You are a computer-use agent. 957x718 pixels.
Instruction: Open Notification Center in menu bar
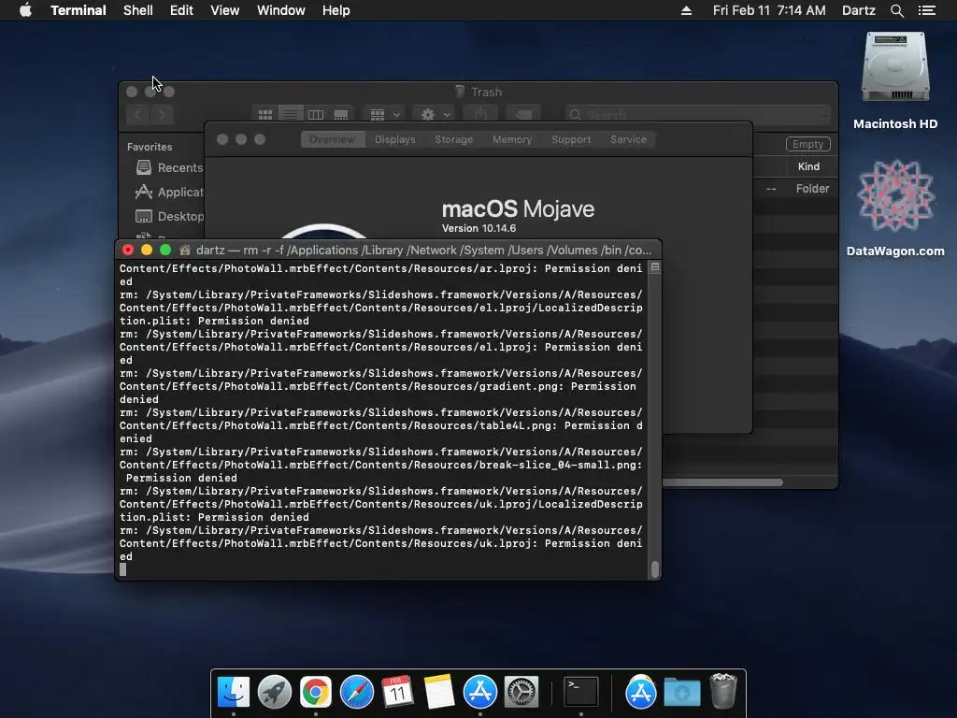point(926,10)
